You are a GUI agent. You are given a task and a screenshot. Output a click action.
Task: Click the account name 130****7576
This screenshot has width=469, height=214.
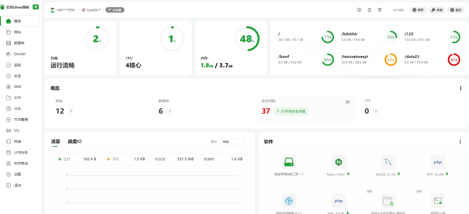pos(65,10)
